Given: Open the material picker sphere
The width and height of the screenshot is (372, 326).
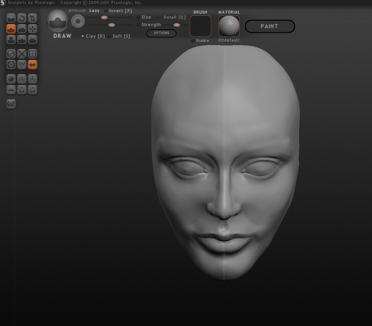Looking at the screenshot, I should tap(229, 26).
